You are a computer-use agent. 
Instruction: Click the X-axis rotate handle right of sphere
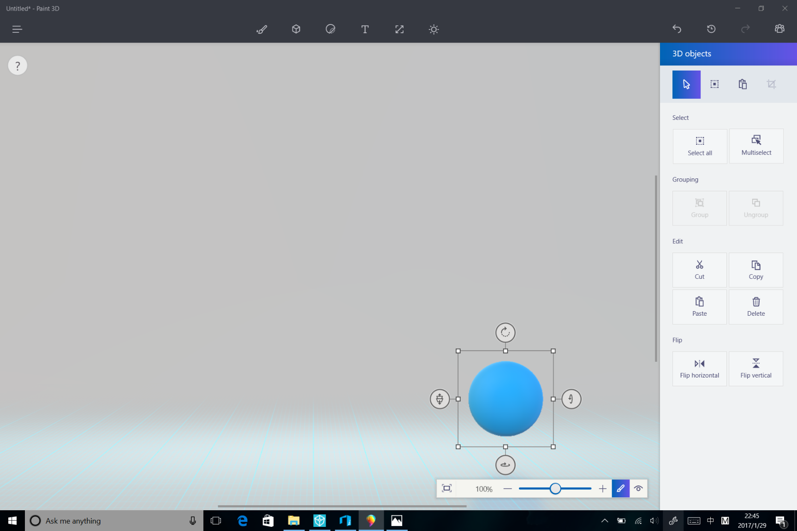coord(571,399)
